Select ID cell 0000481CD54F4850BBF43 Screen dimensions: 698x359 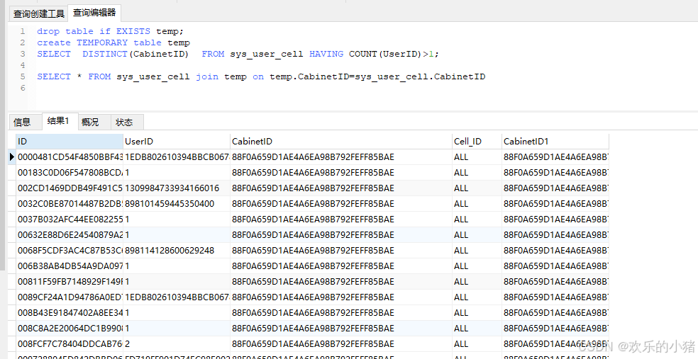pyautogui.click(x=70, y=156)
